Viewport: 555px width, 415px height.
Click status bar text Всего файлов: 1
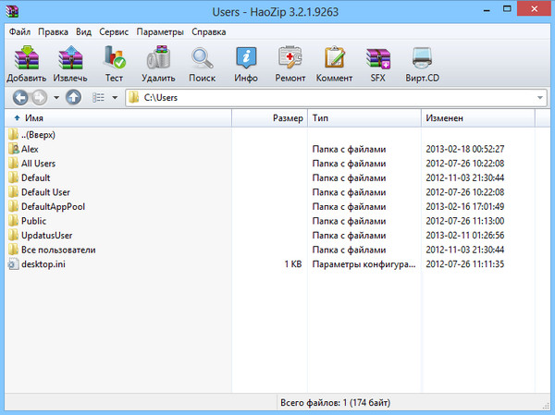click(x=314, y=403)
